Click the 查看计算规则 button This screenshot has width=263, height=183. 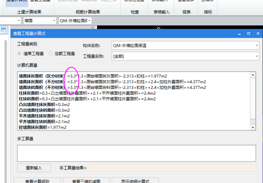37,181
